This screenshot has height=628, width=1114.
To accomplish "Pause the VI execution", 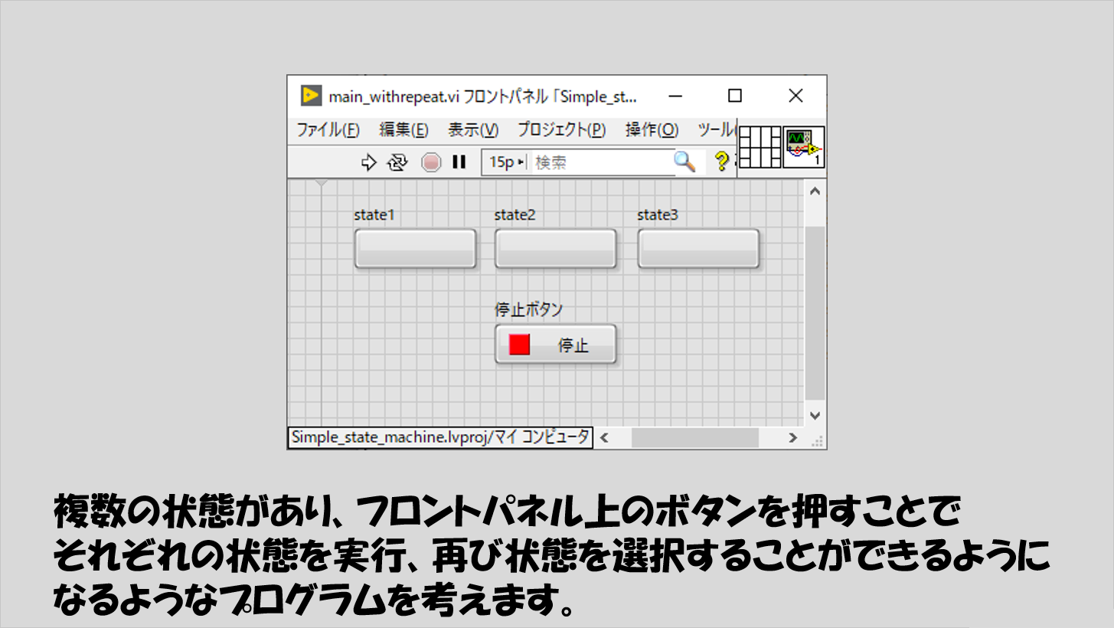I will pos(459,162).
